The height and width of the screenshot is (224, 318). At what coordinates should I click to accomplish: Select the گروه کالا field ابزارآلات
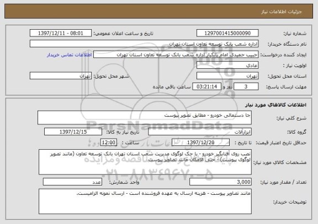[200, 132]
